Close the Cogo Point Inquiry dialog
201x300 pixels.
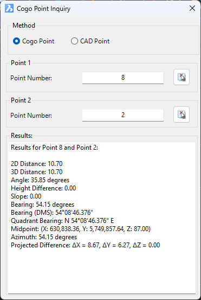pyautogui.click(x=192, y=8)
